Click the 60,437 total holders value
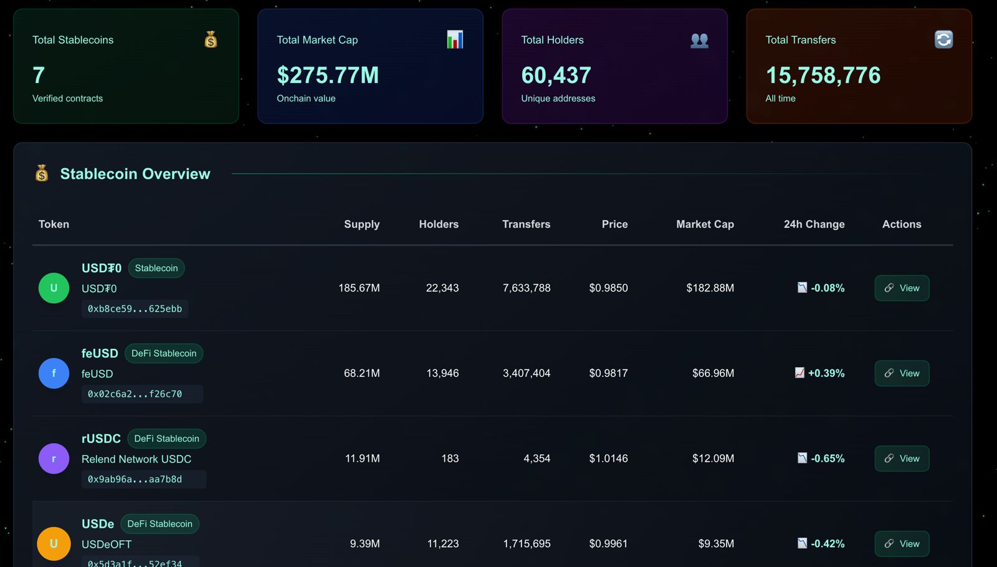Image resolution: width=997 pixels, height=567 pixels. pyautogui.click(x=556, y=75)
